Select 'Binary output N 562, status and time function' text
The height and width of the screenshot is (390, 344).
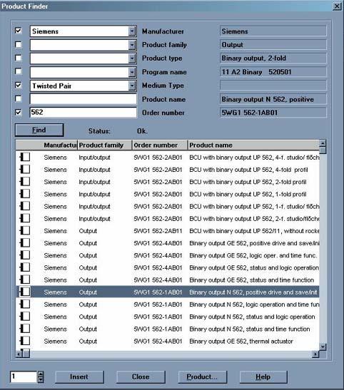(249, 329)
